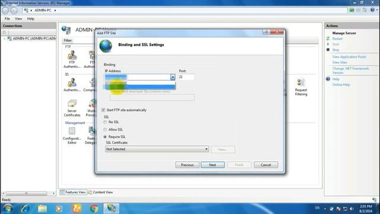Select the highlighted IP address list entry
The height and width of the screenshot is (214, 380).
[x=140, y=87]
